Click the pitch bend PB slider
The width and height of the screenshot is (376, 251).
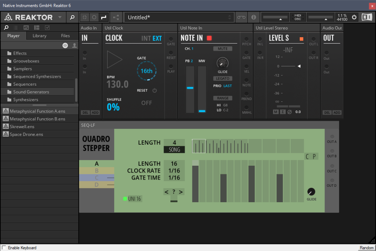pyautogui.click(x=190, y=89)
